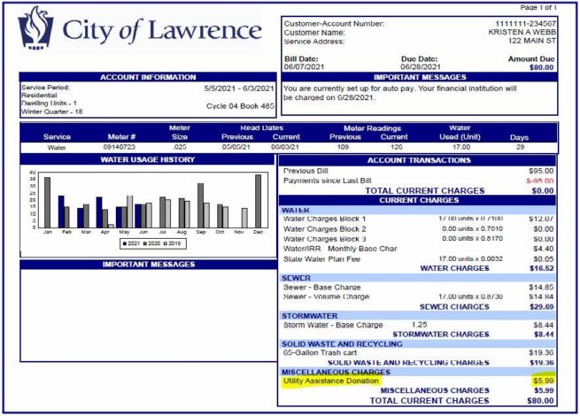Click the SOLID WASTE AND RECYCLING heading
Image resolution: width=580 pixels, height=416 pixels.
click(x=342, y=344)
